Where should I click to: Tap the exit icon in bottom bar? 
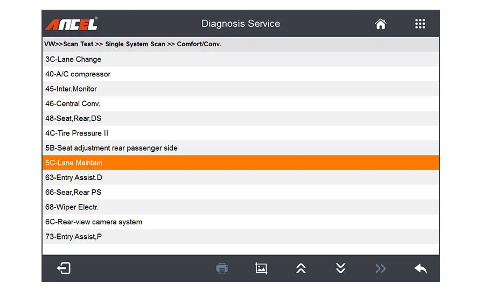[64, 268]
